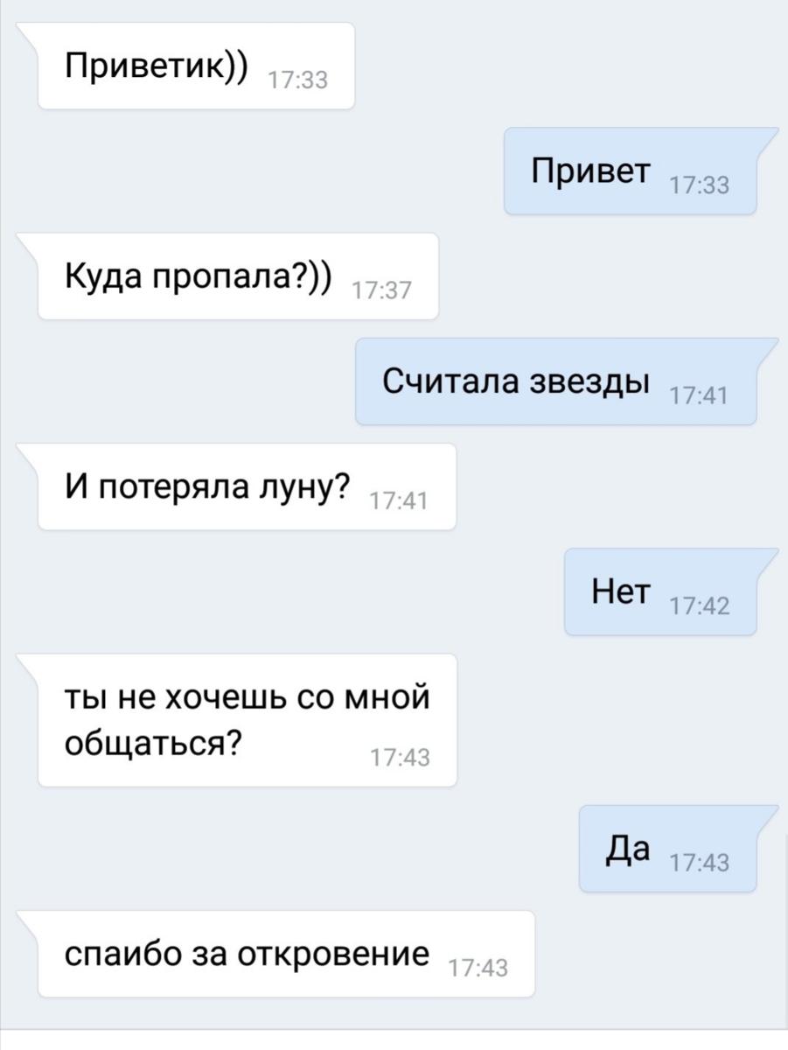
Task: Tap the outgoing 'Привет' message bubble
Action: 631,171
